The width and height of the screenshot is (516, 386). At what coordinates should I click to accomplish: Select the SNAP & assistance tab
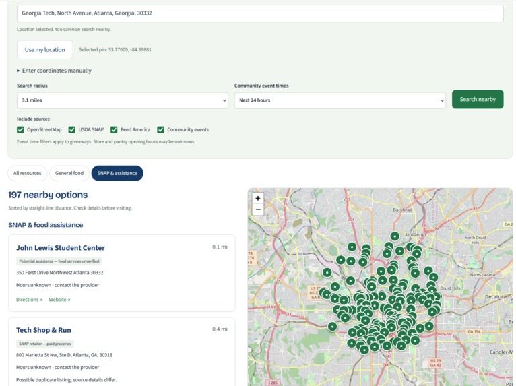click(x=117, y=173)
